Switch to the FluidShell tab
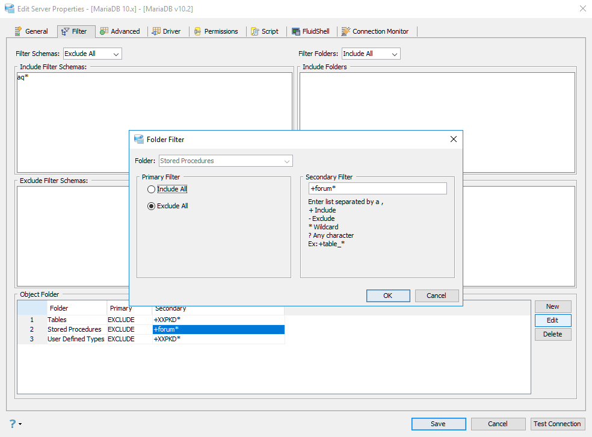592x437 pixels. coord(310,31)
